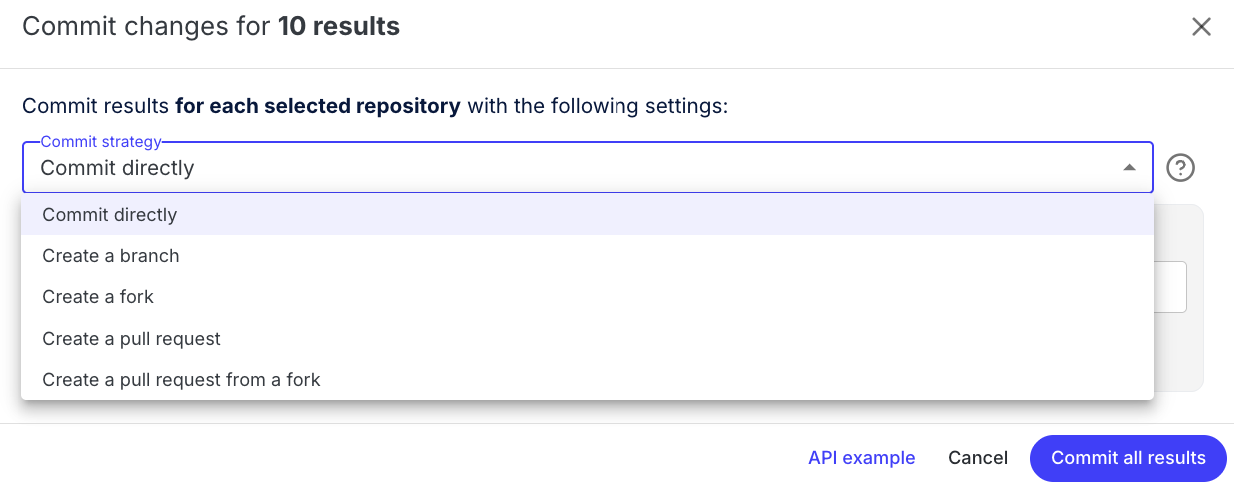Choose "Create a branch" strategy

coord(111,256)
